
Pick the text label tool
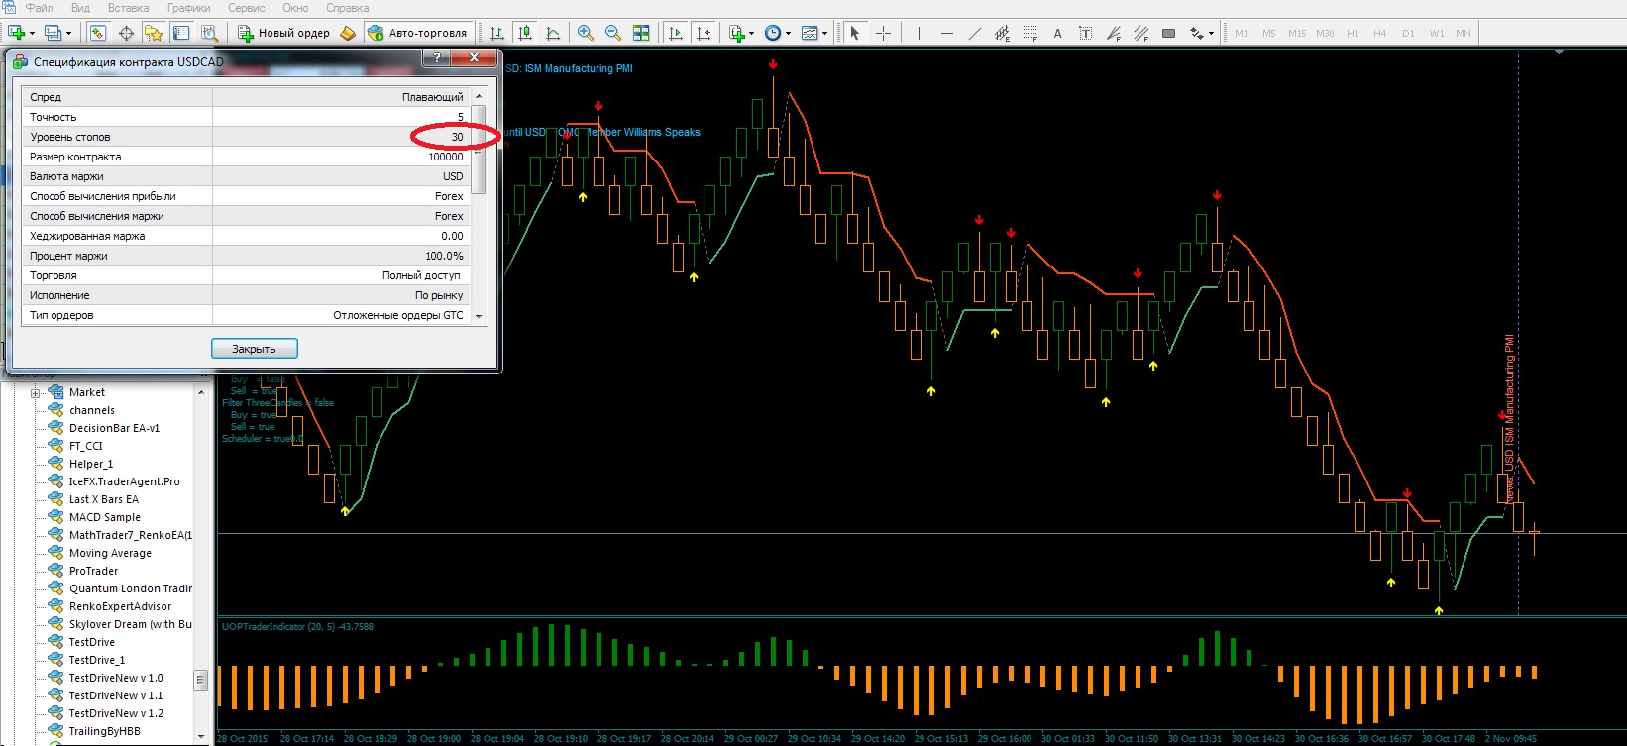[1085, 33]
